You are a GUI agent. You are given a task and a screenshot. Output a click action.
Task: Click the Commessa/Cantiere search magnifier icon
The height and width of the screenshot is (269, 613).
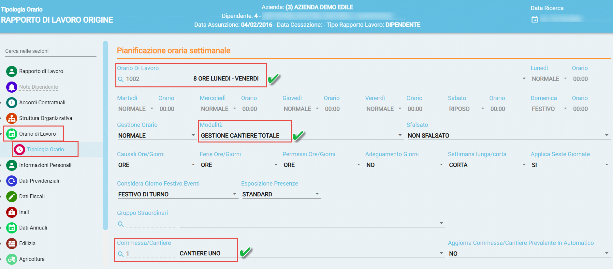click(121, 254)
